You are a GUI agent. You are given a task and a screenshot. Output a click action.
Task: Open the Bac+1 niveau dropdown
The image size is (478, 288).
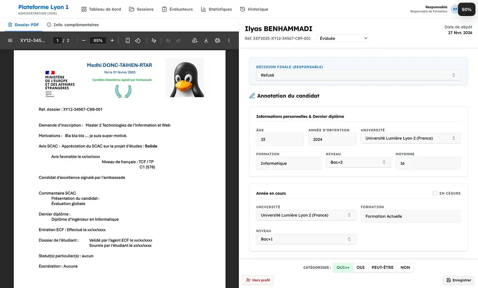[x=306, y=239]
